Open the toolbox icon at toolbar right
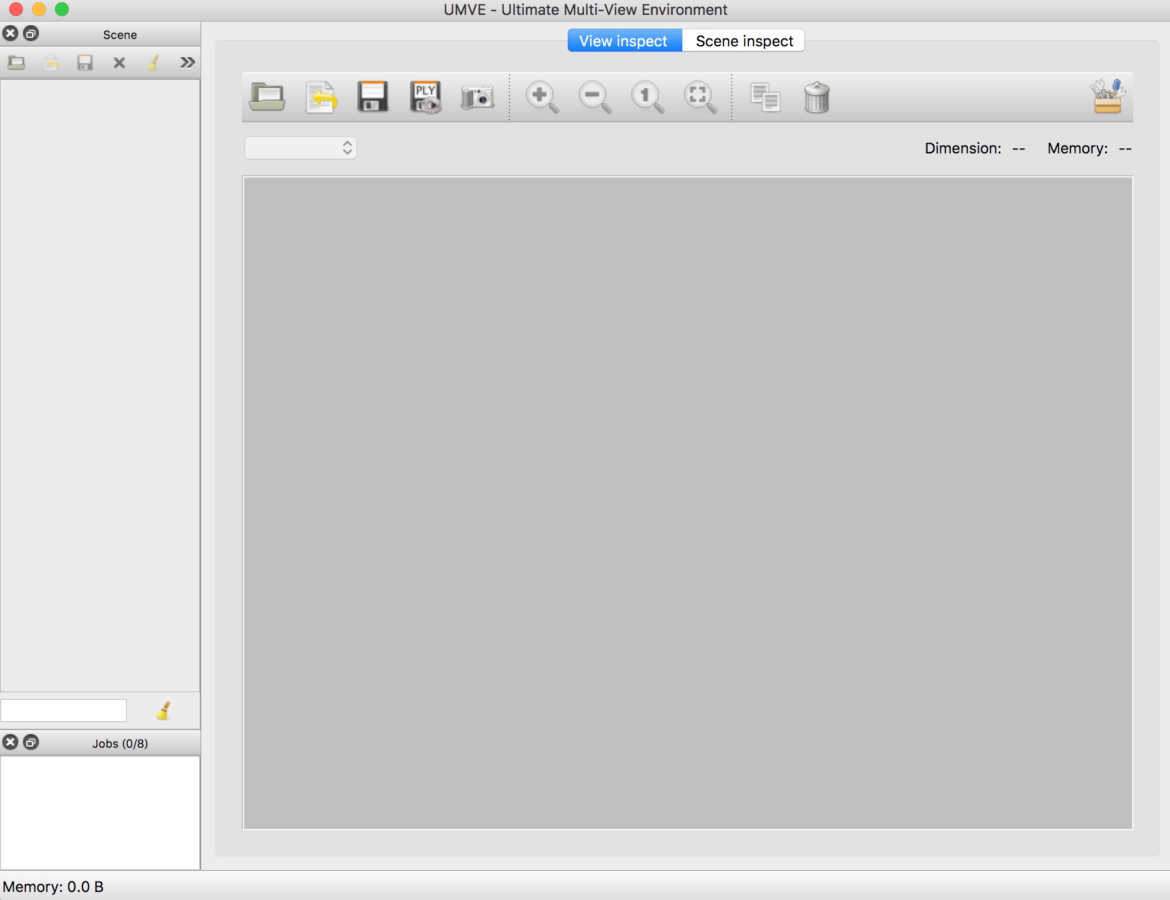Screen dimensions: 1170x900 [1107, 97]
